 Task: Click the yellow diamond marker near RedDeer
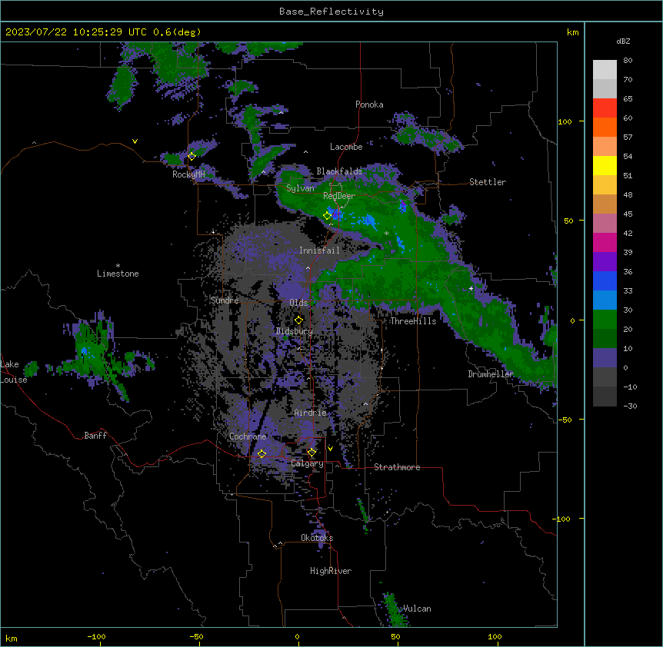point(327,216)
